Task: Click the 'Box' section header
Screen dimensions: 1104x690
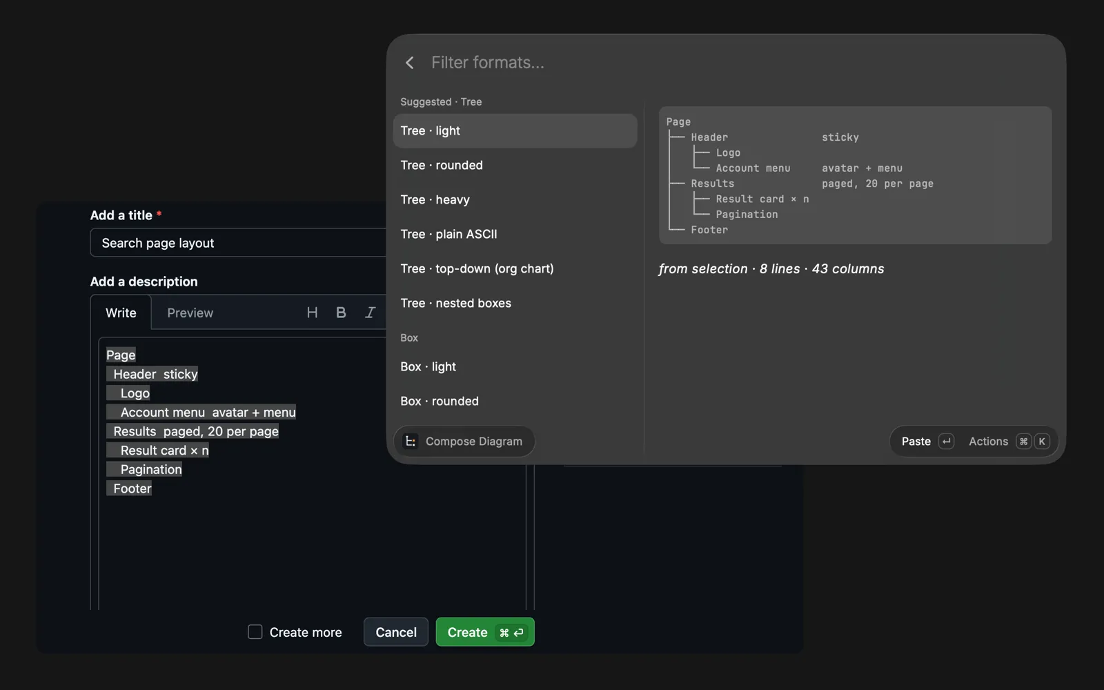Action: (x=409, y=338)
